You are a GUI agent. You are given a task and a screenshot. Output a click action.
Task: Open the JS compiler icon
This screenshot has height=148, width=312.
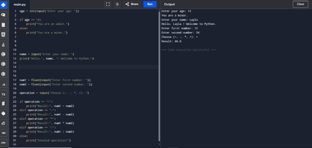point(3,84)
